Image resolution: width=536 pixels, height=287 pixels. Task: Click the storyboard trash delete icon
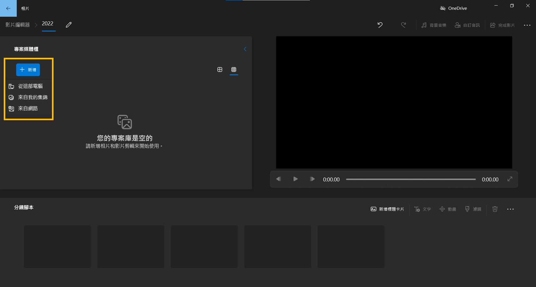(x=495, y=209)
